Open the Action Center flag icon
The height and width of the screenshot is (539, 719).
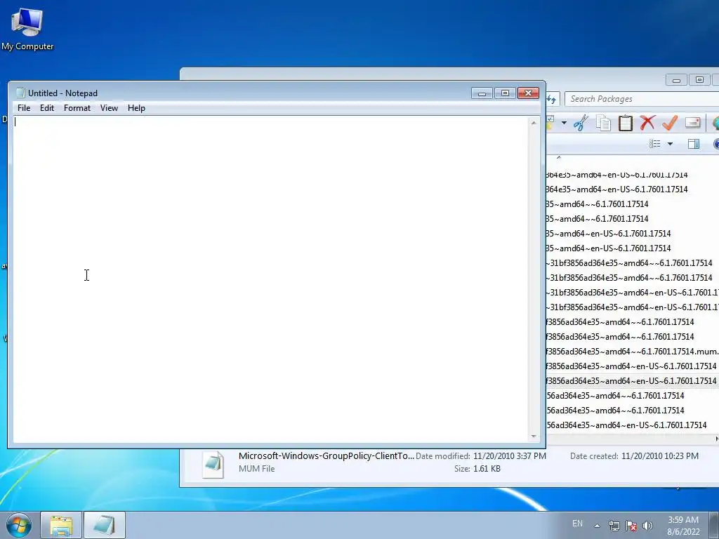[631, 526]
